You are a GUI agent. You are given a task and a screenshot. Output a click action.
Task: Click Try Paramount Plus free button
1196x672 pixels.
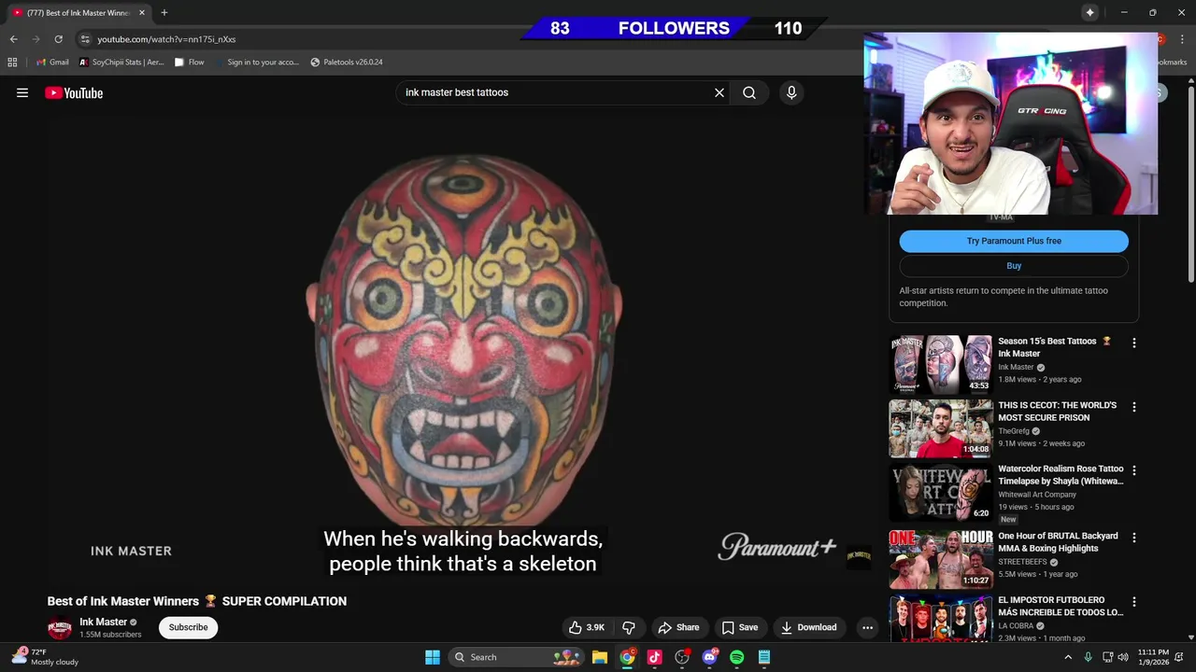click(1014, 241)
